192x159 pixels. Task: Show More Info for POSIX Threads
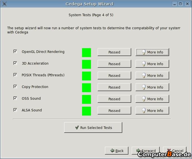(152, 75)
